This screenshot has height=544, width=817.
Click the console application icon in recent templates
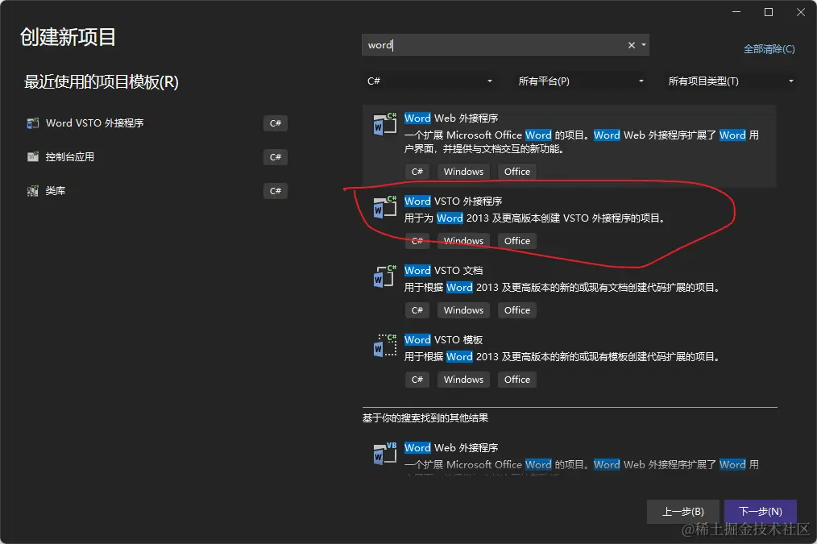coord(33,157)
